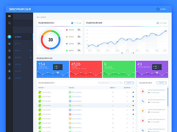
Task: Sort by the security events column header
Action: 128,88
